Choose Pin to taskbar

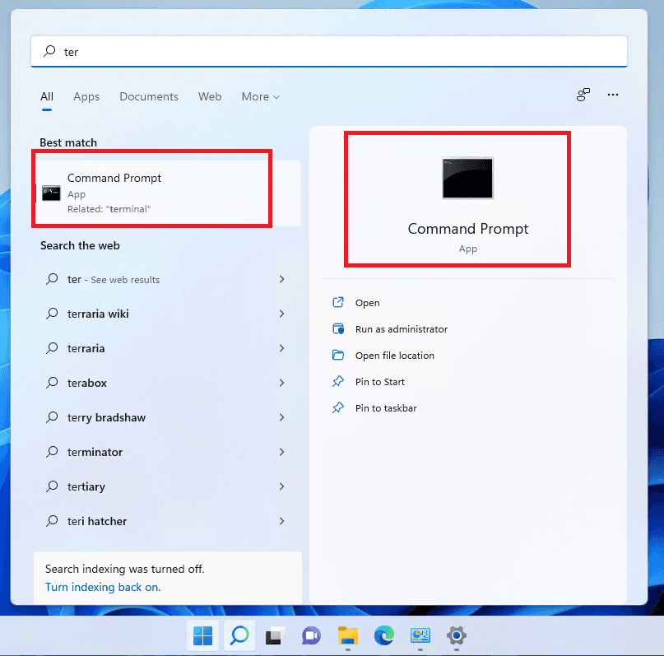[x=386, y=407]
